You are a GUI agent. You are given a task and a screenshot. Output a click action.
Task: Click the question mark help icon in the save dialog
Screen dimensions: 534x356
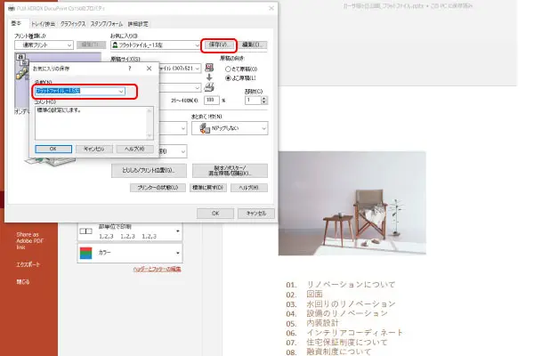click(x=130, y=69)
